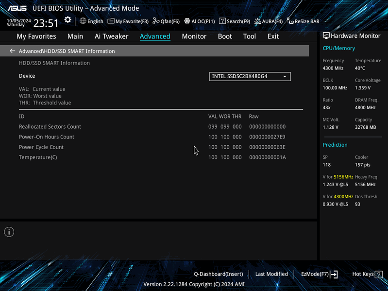Open AURA(F4) lighting options
Viewport: 388px width, 291px height.
point(268,21)
